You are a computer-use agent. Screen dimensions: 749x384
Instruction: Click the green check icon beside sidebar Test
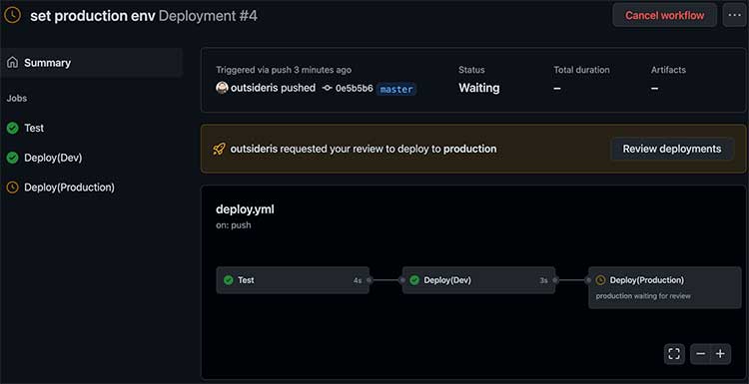12,128
